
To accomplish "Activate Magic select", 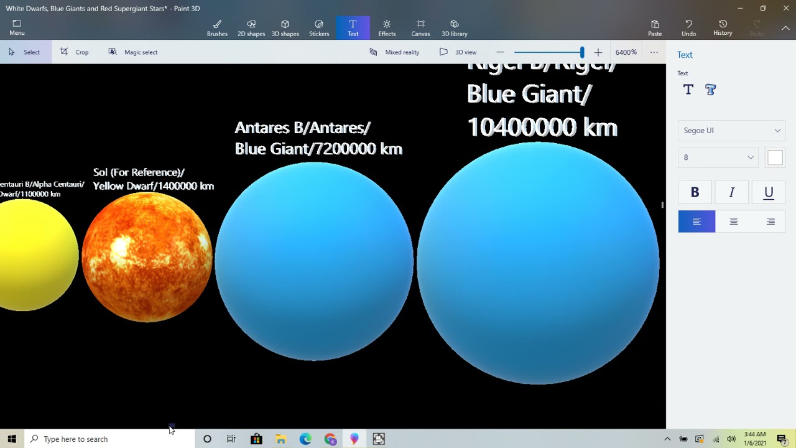I will coord(133,52).
